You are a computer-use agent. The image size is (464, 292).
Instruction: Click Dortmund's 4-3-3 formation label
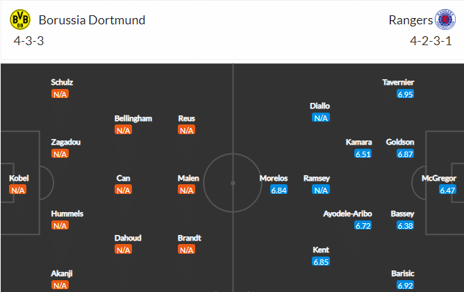pyautogui.click(x=28, y=41)
